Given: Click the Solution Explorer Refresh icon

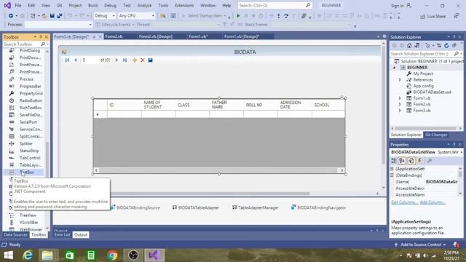Looking at the screenshot, I should [x=446, y=45].
